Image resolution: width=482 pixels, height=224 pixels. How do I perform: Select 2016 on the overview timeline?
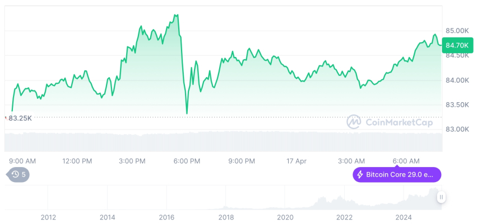166,217
